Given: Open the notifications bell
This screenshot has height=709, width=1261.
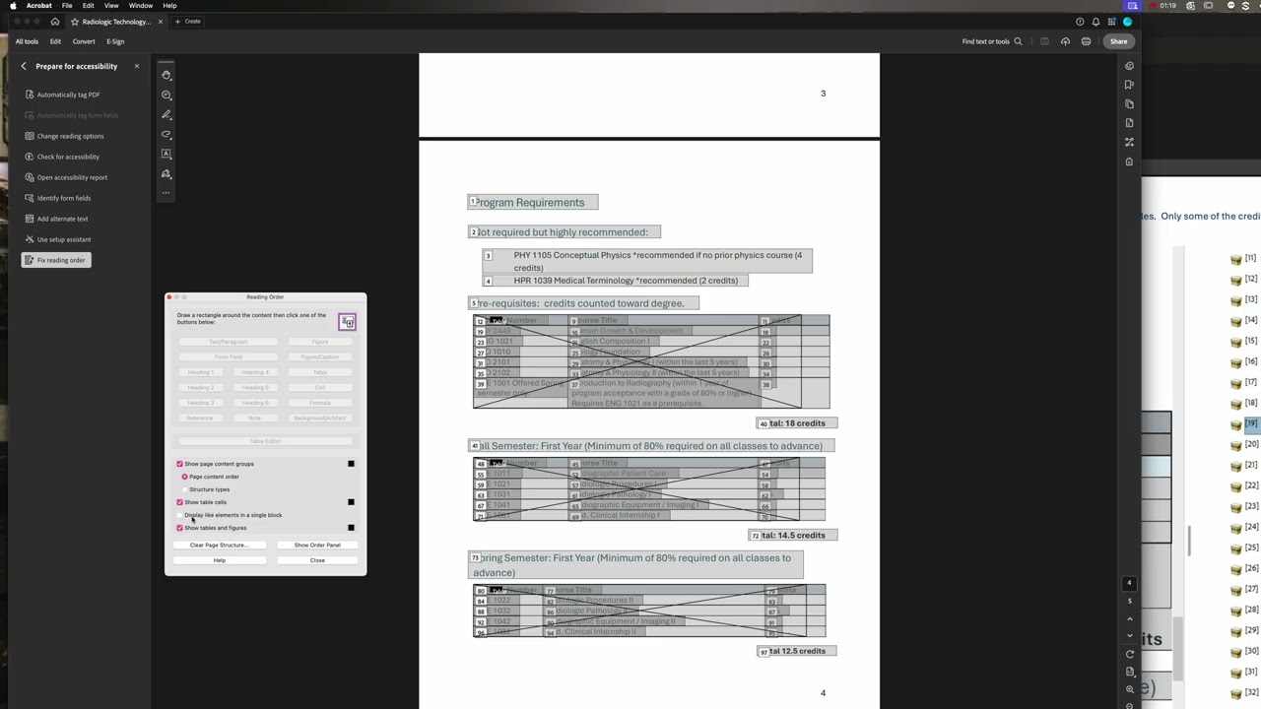Looking at the screenshot, I should click(x=1095, y=22).
